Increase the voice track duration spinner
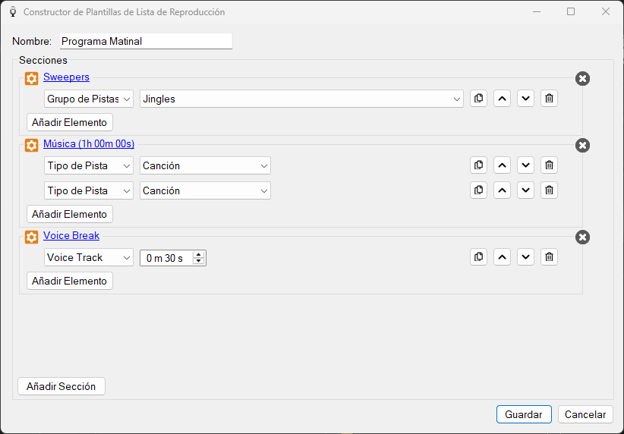Image resolution: width=624 pixels, height=434 pixels. (199, 255)
